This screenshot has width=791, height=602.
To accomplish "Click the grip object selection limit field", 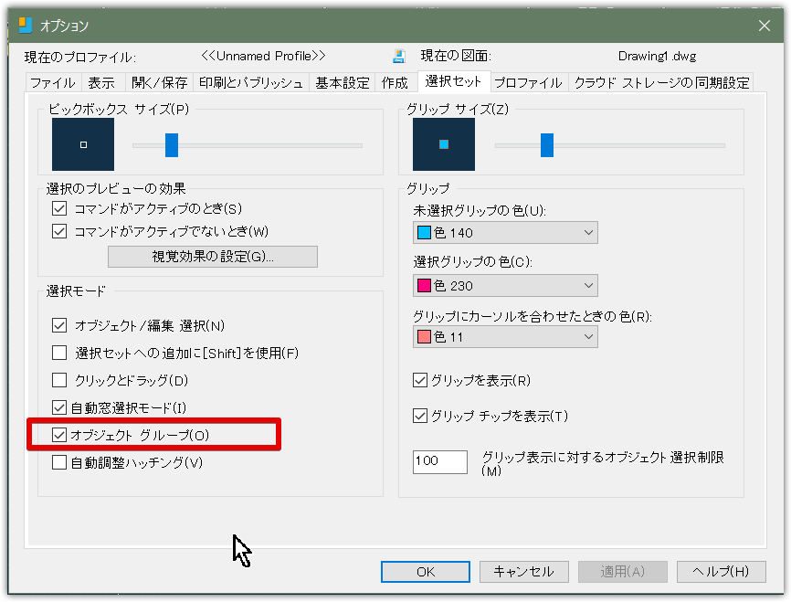I will [x=440, y=461].
